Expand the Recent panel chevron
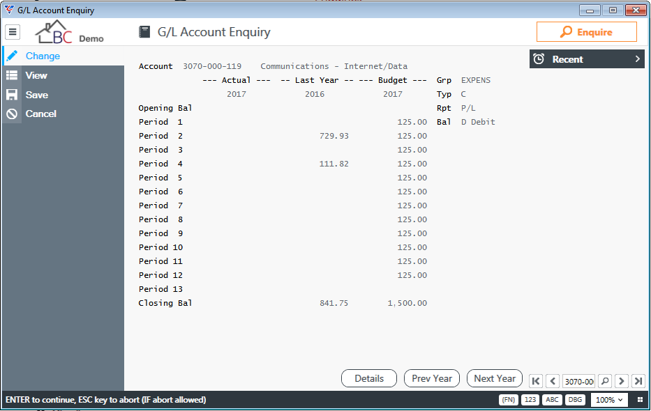This screenshot has height=411, width=651. 637,59
